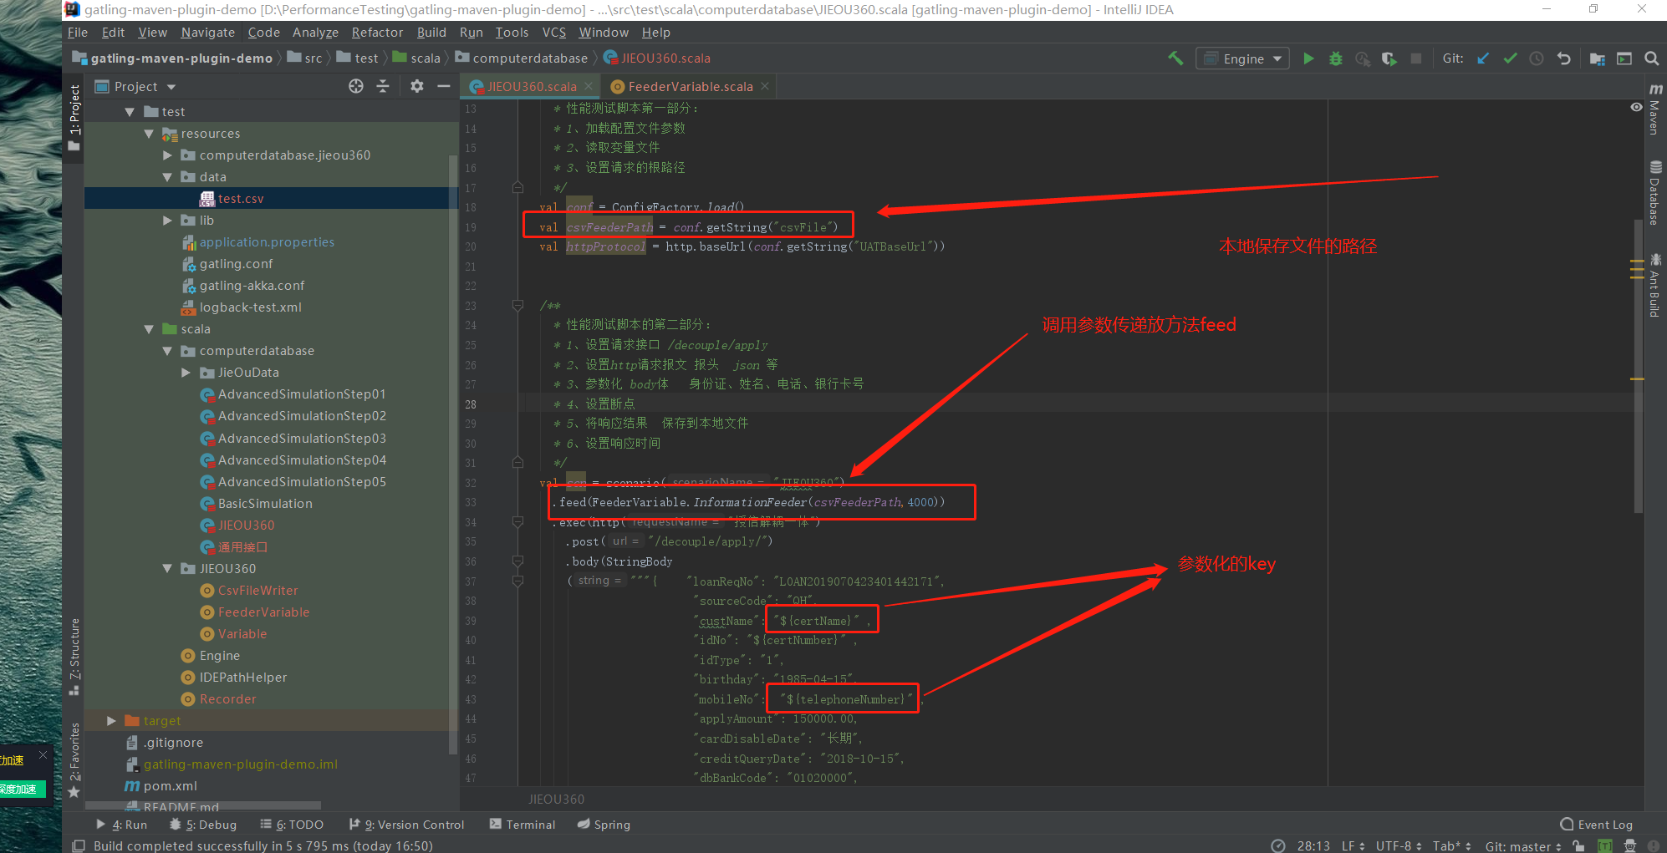1667x853 pixels.
Task: Select test.csv in the project tree
Action: click(240, 199)
